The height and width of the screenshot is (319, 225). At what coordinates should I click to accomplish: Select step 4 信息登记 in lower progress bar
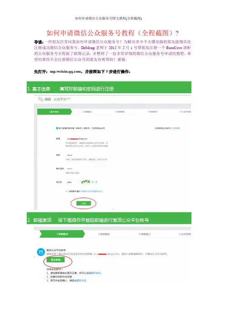click(x=145, y=234)
